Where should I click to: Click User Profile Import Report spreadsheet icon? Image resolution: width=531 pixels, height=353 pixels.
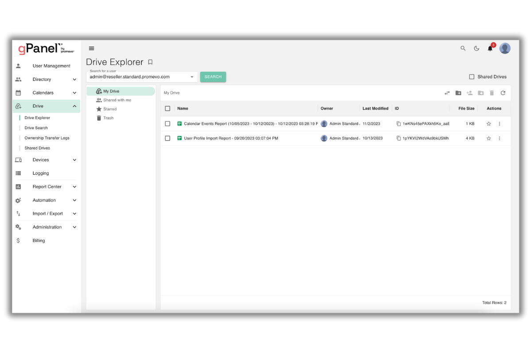(x=179, y=138)
